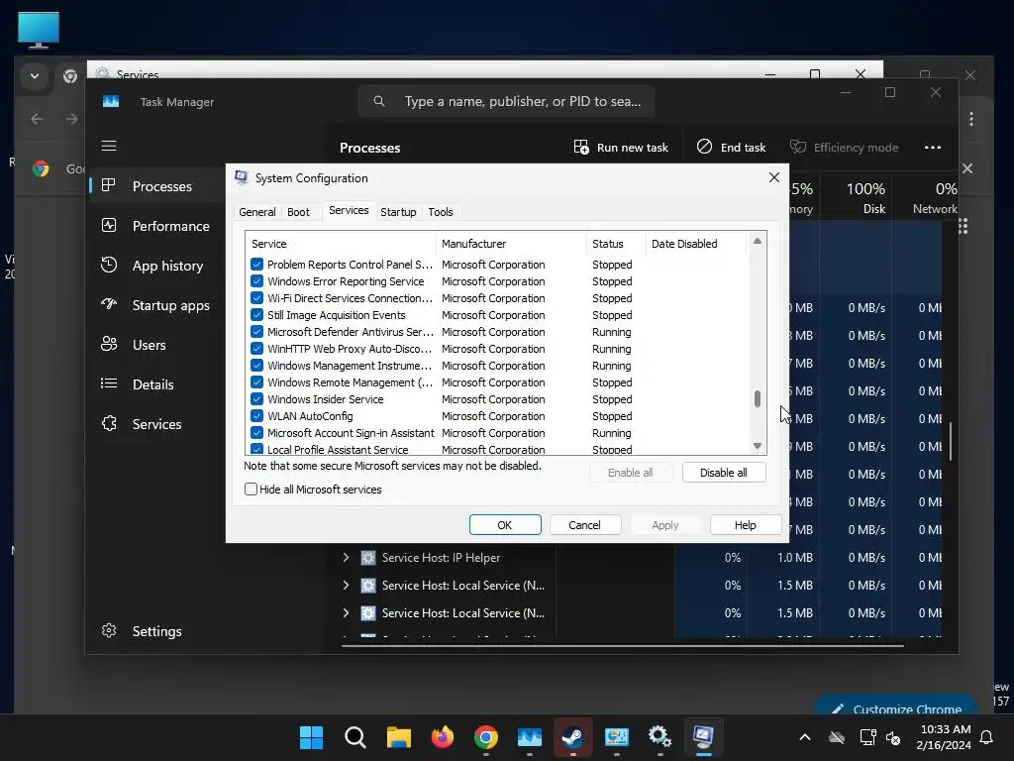Switch to Task Manager taskbar icon
This screenshot has width=1014, height=761.
click(x=529, y=737)
